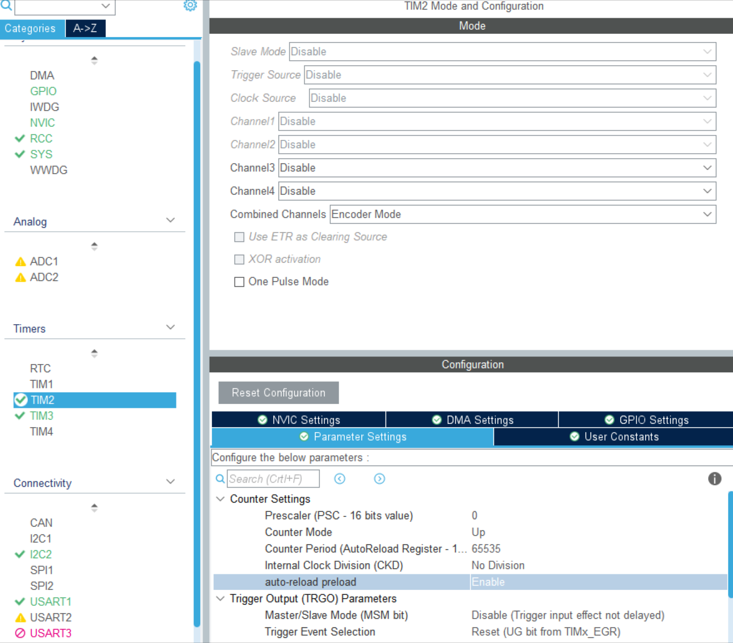
Task: Enable the One Pulse Mode checkbox
Action: (x=240, y=282)
